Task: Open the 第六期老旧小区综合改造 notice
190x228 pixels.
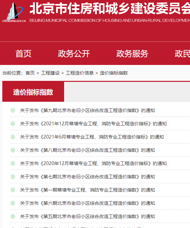Action: pos(87,203)
